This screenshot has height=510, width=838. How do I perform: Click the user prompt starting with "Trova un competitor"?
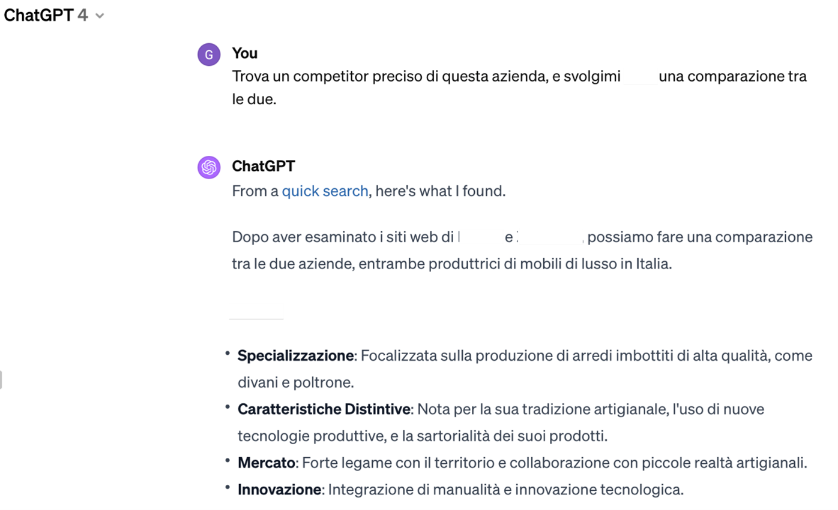519,87
